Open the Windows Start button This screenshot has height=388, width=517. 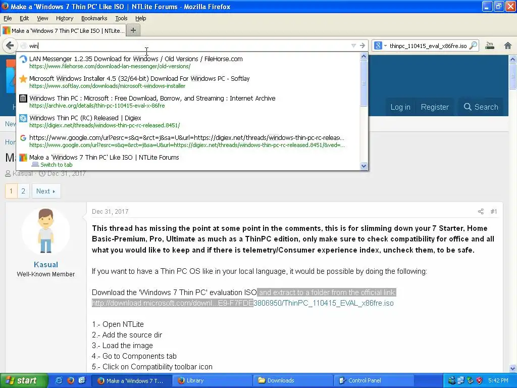pos(24,380)
